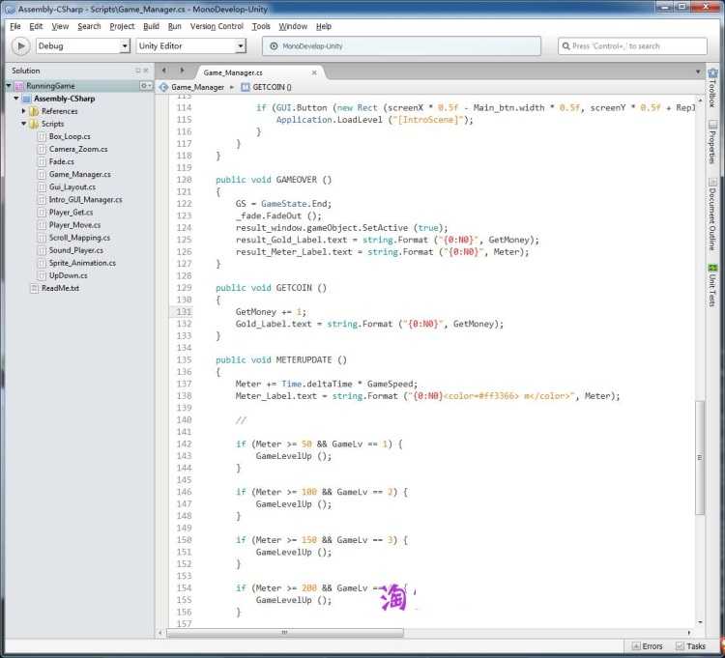Open the Search menu
The width and height of the screenshot is (725, 658).
click(89, 26)
